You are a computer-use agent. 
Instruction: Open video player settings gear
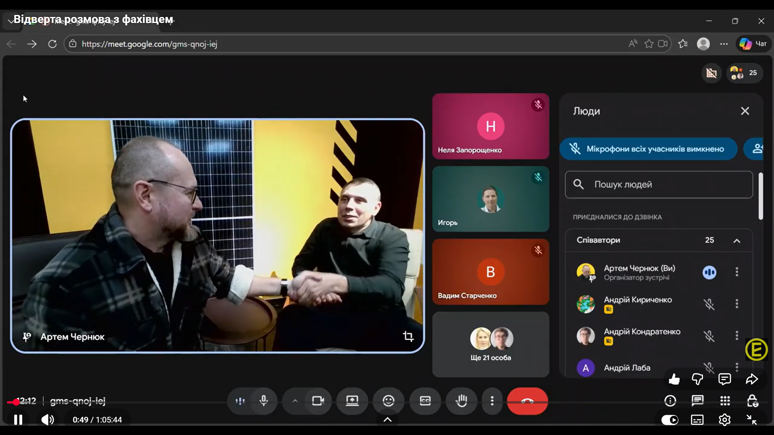(725, 420)
